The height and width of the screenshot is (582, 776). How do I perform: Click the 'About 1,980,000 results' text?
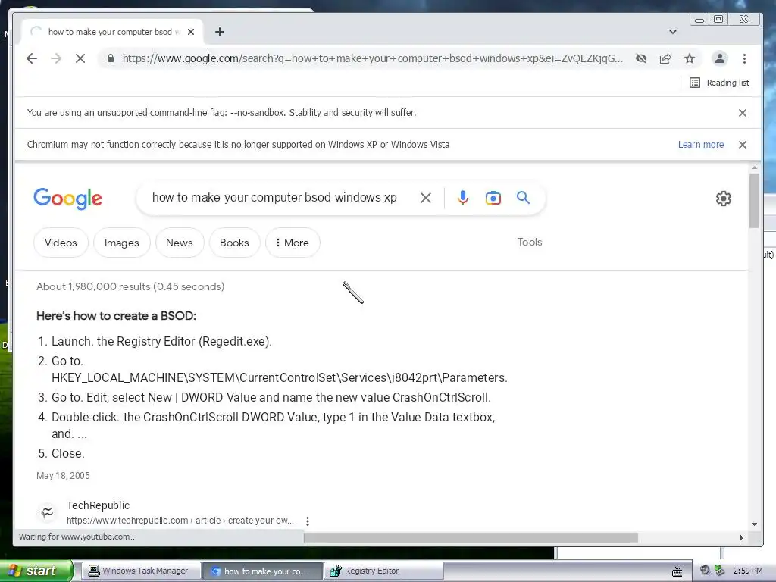pos(130,286)
